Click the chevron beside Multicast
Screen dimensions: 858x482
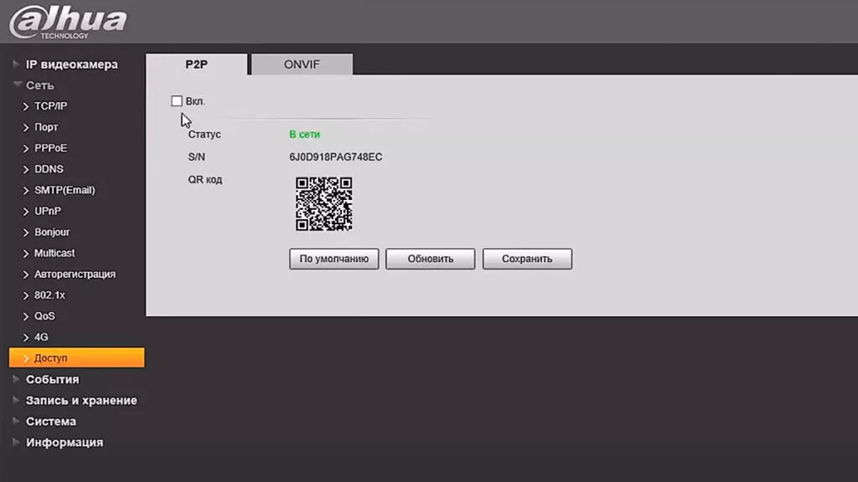pyautogui.click(x=26, y=254)
